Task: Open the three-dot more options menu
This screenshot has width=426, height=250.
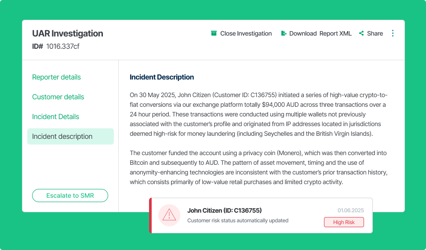Action: (x=393, y=33)
